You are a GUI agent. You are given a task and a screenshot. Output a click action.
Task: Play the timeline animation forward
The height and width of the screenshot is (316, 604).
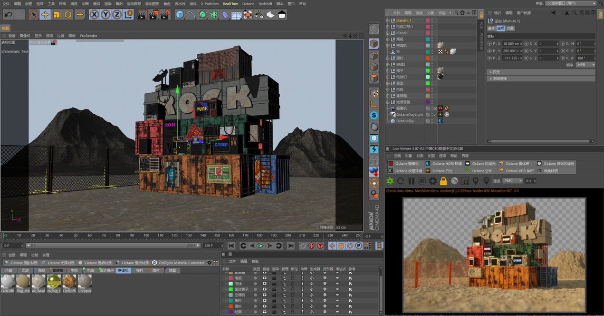[x=261, y=245]
